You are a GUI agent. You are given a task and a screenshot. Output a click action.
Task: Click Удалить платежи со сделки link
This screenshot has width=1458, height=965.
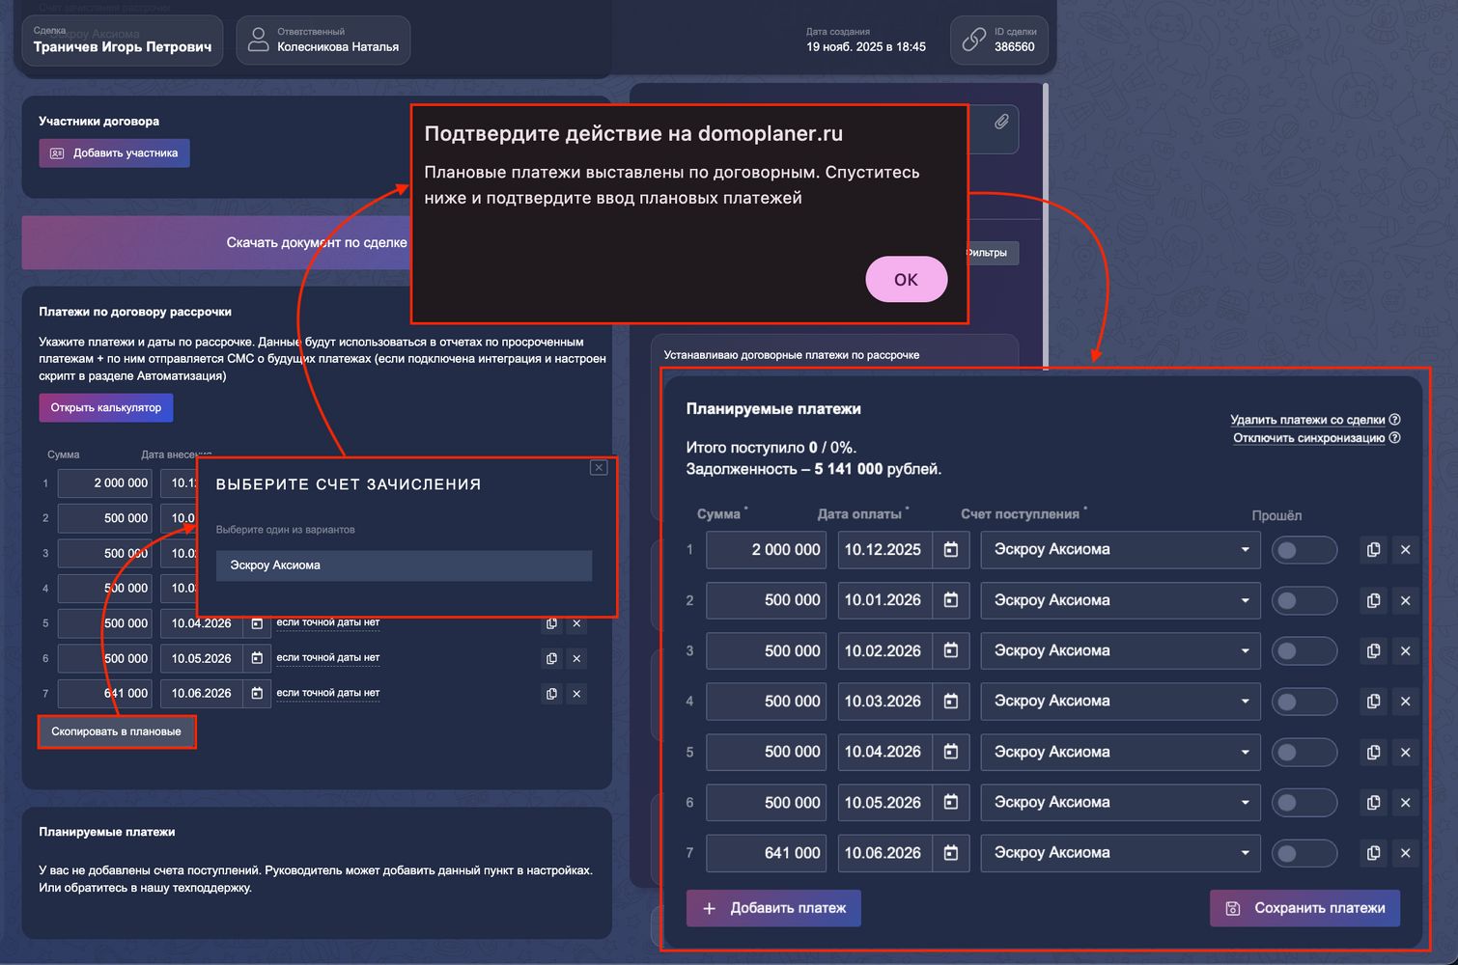pos(1307,420)
